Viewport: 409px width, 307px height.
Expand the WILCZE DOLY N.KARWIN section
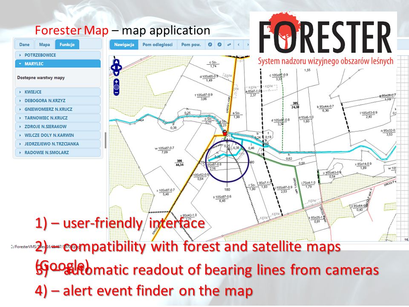click(58, 135)
